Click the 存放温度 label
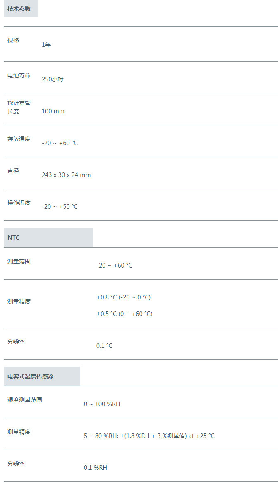This screenshot has width=280, height=486. point(19,139)
